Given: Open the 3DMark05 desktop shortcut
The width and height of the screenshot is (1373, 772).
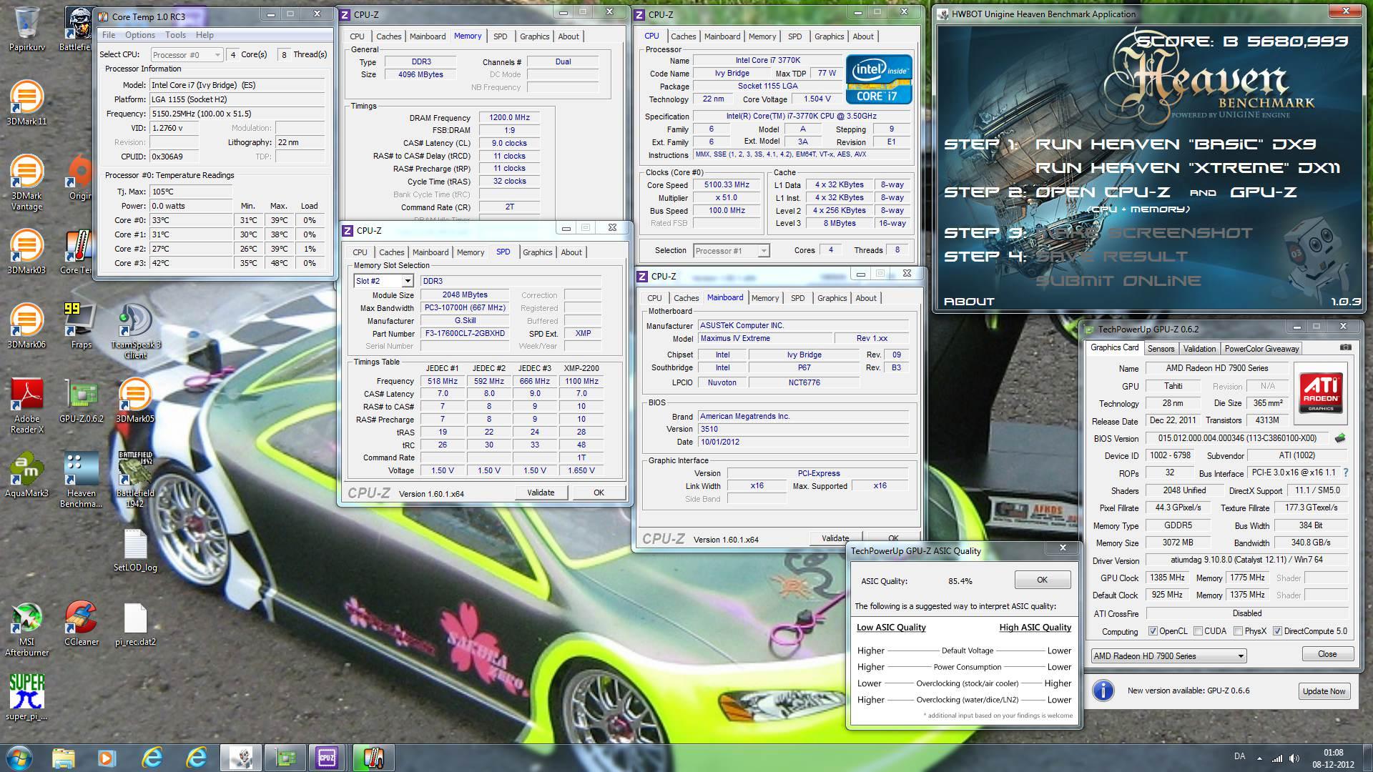Looking at the screenshot, I should pos(135,401).
